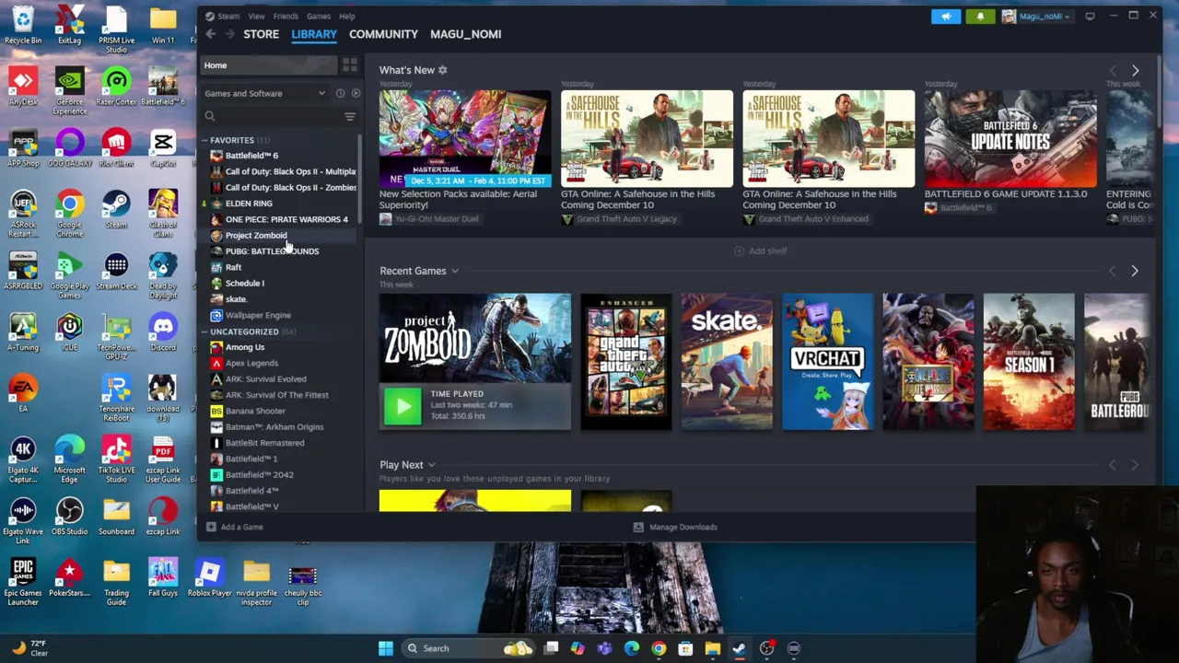Viewport: 1179px width, 663px height.
Task: Expand Recent Games shelf dropdown
Action: tap(454, 272)
